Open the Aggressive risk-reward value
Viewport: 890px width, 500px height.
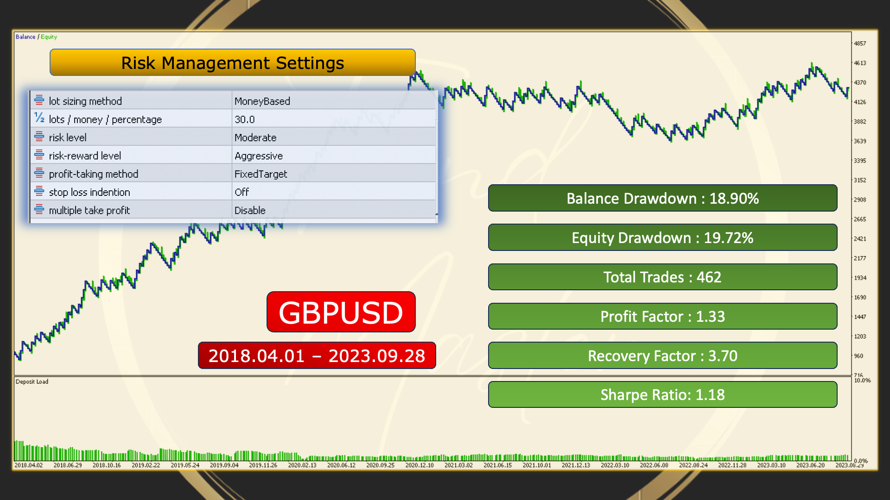click(x=259, y=156)
